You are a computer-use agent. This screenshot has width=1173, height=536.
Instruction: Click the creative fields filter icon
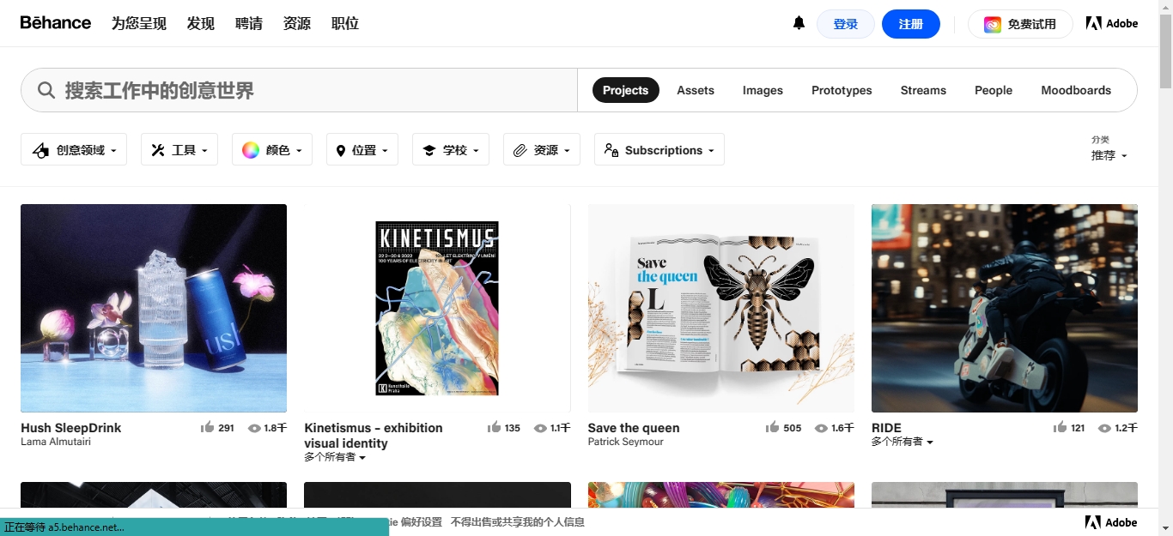40,150
